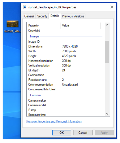
Task: Select the Color representation label
Action: point(40,84)
